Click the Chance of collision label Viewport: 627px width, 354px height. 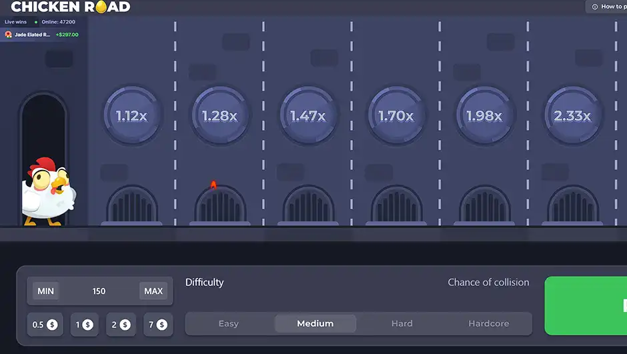point(488,282)
